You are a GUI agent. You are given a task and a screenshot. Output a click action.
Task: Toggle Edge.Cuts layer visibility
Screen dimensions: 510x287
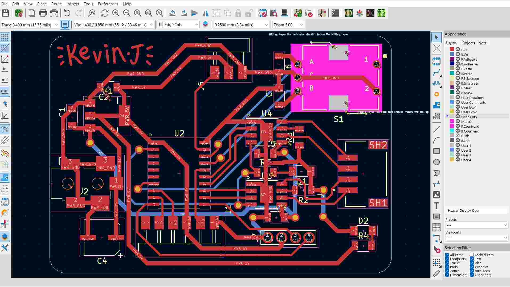(458, 117)
